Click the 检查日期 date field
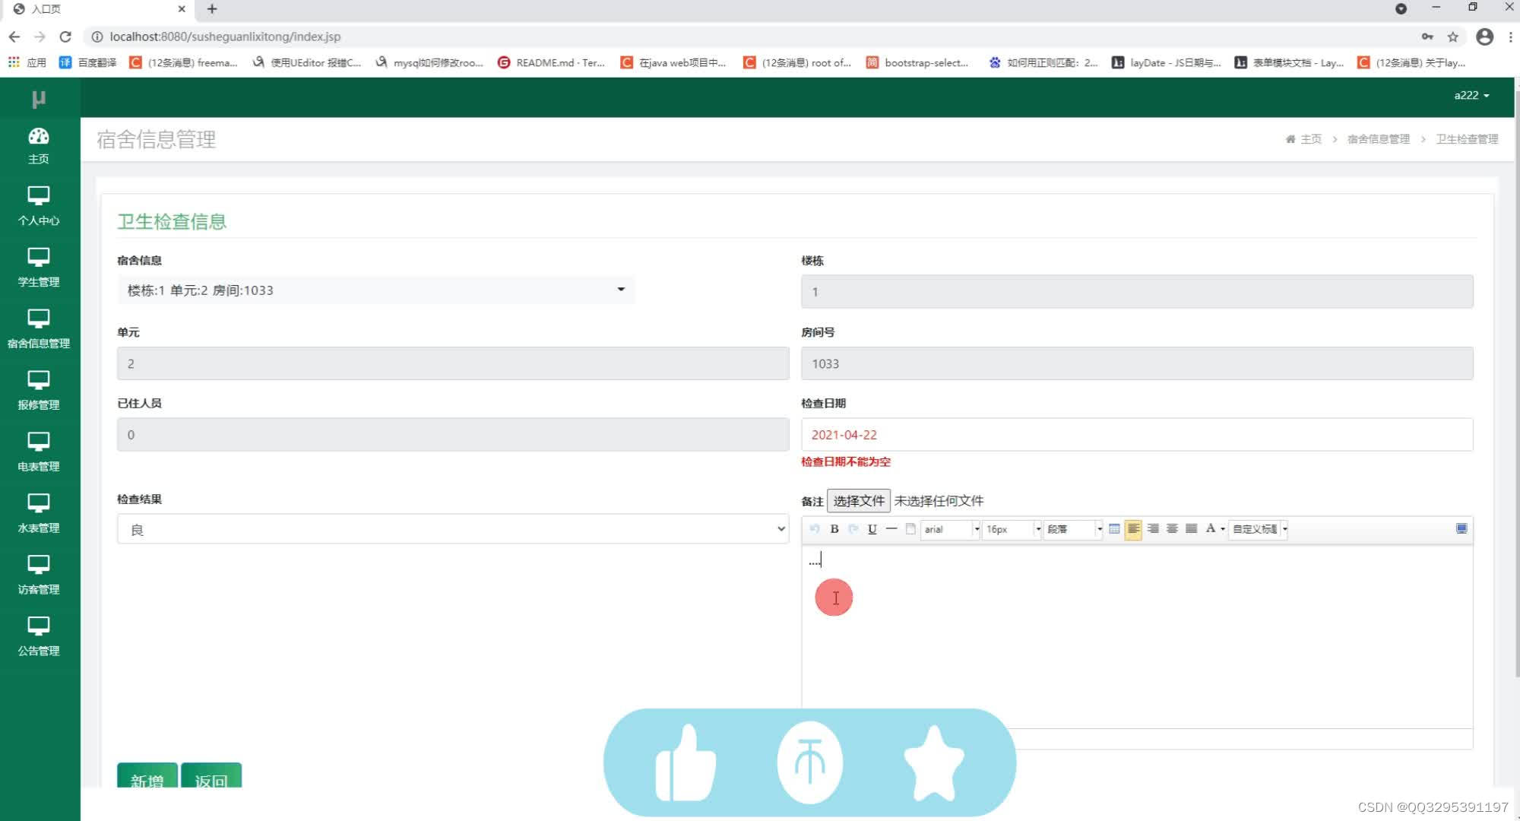The height and width of the screenshot is (821, 1520). [x=1137, y=435]
